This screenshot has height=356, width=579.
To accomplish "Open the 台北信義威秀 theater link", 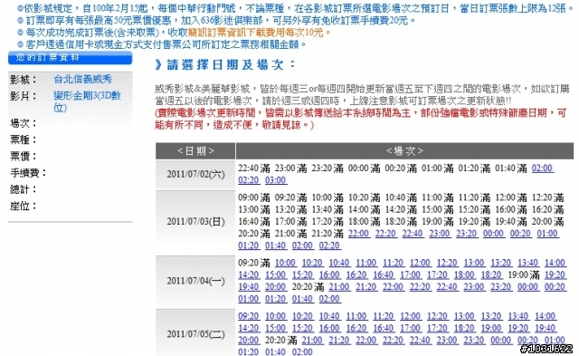I will pyautogui.click(x=82, y=79).
